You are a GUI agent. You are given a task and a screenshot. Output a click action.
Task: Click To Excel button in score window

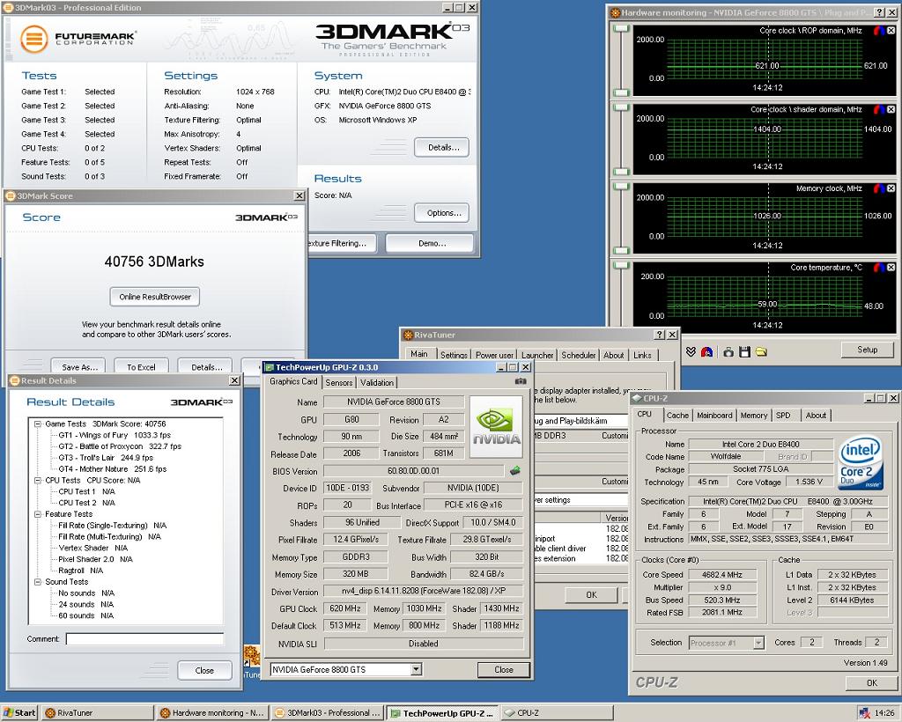[x=141, y=366]
